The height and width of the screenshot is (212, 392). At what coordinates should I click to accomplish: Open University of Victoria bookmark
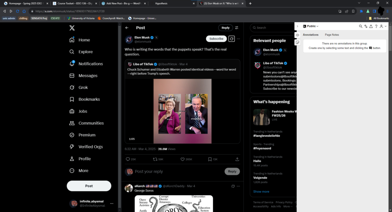tap(81, 18)
